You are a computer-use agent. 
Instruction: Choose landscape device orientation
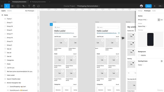[162, 20]
